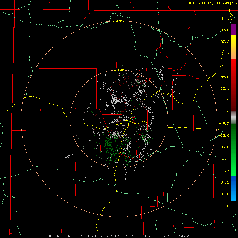Screen dimensions: 238x238
Task: Pick the blue segment of the color bar
Action: pyautogui.click(x=234, y=189)
